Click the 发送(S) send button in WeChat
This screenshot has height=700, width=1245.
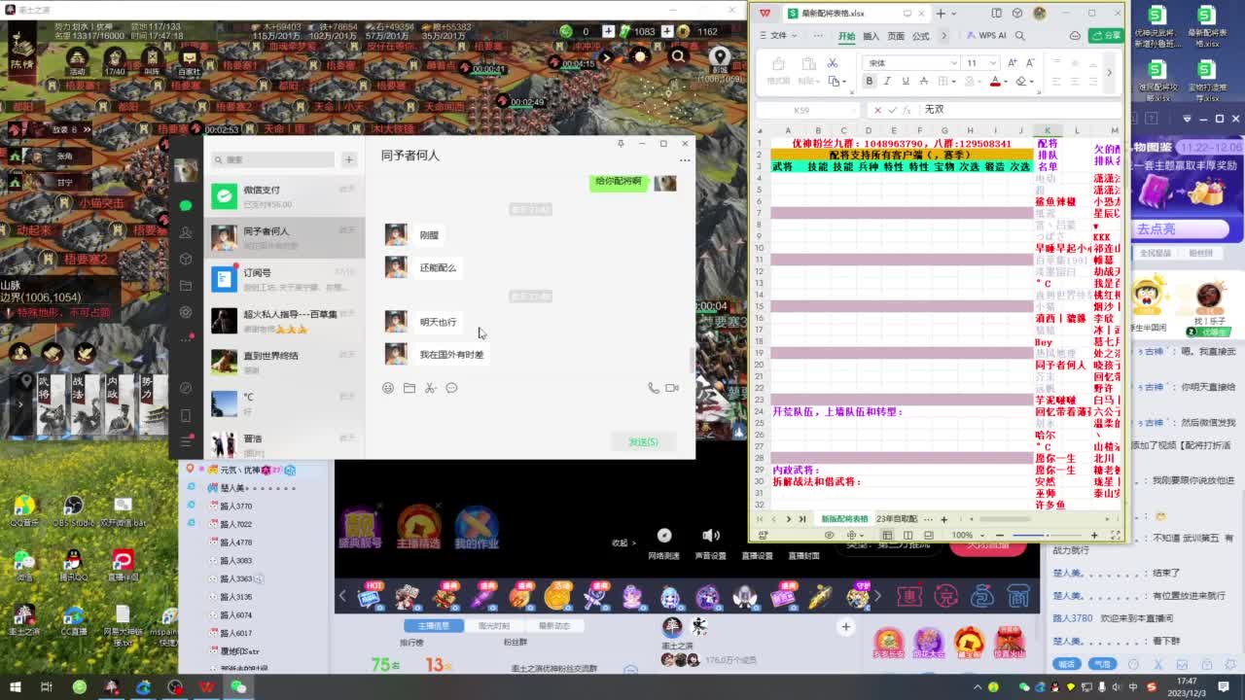click(x=643, y=441)
